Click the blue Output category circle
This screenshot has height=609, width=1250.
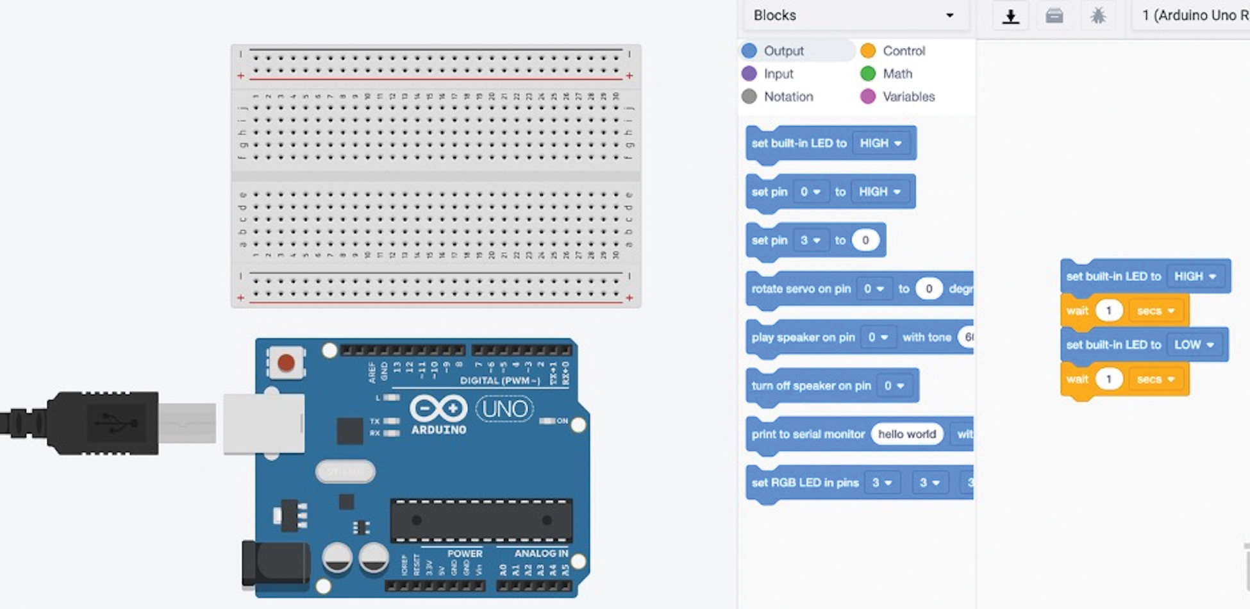[749, 51]
